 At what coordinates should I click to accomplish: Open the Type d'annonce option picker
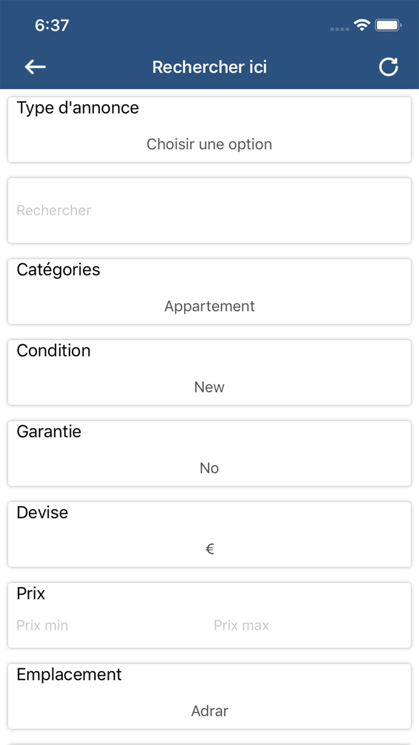pyautogui.click(x=209, y=144)
